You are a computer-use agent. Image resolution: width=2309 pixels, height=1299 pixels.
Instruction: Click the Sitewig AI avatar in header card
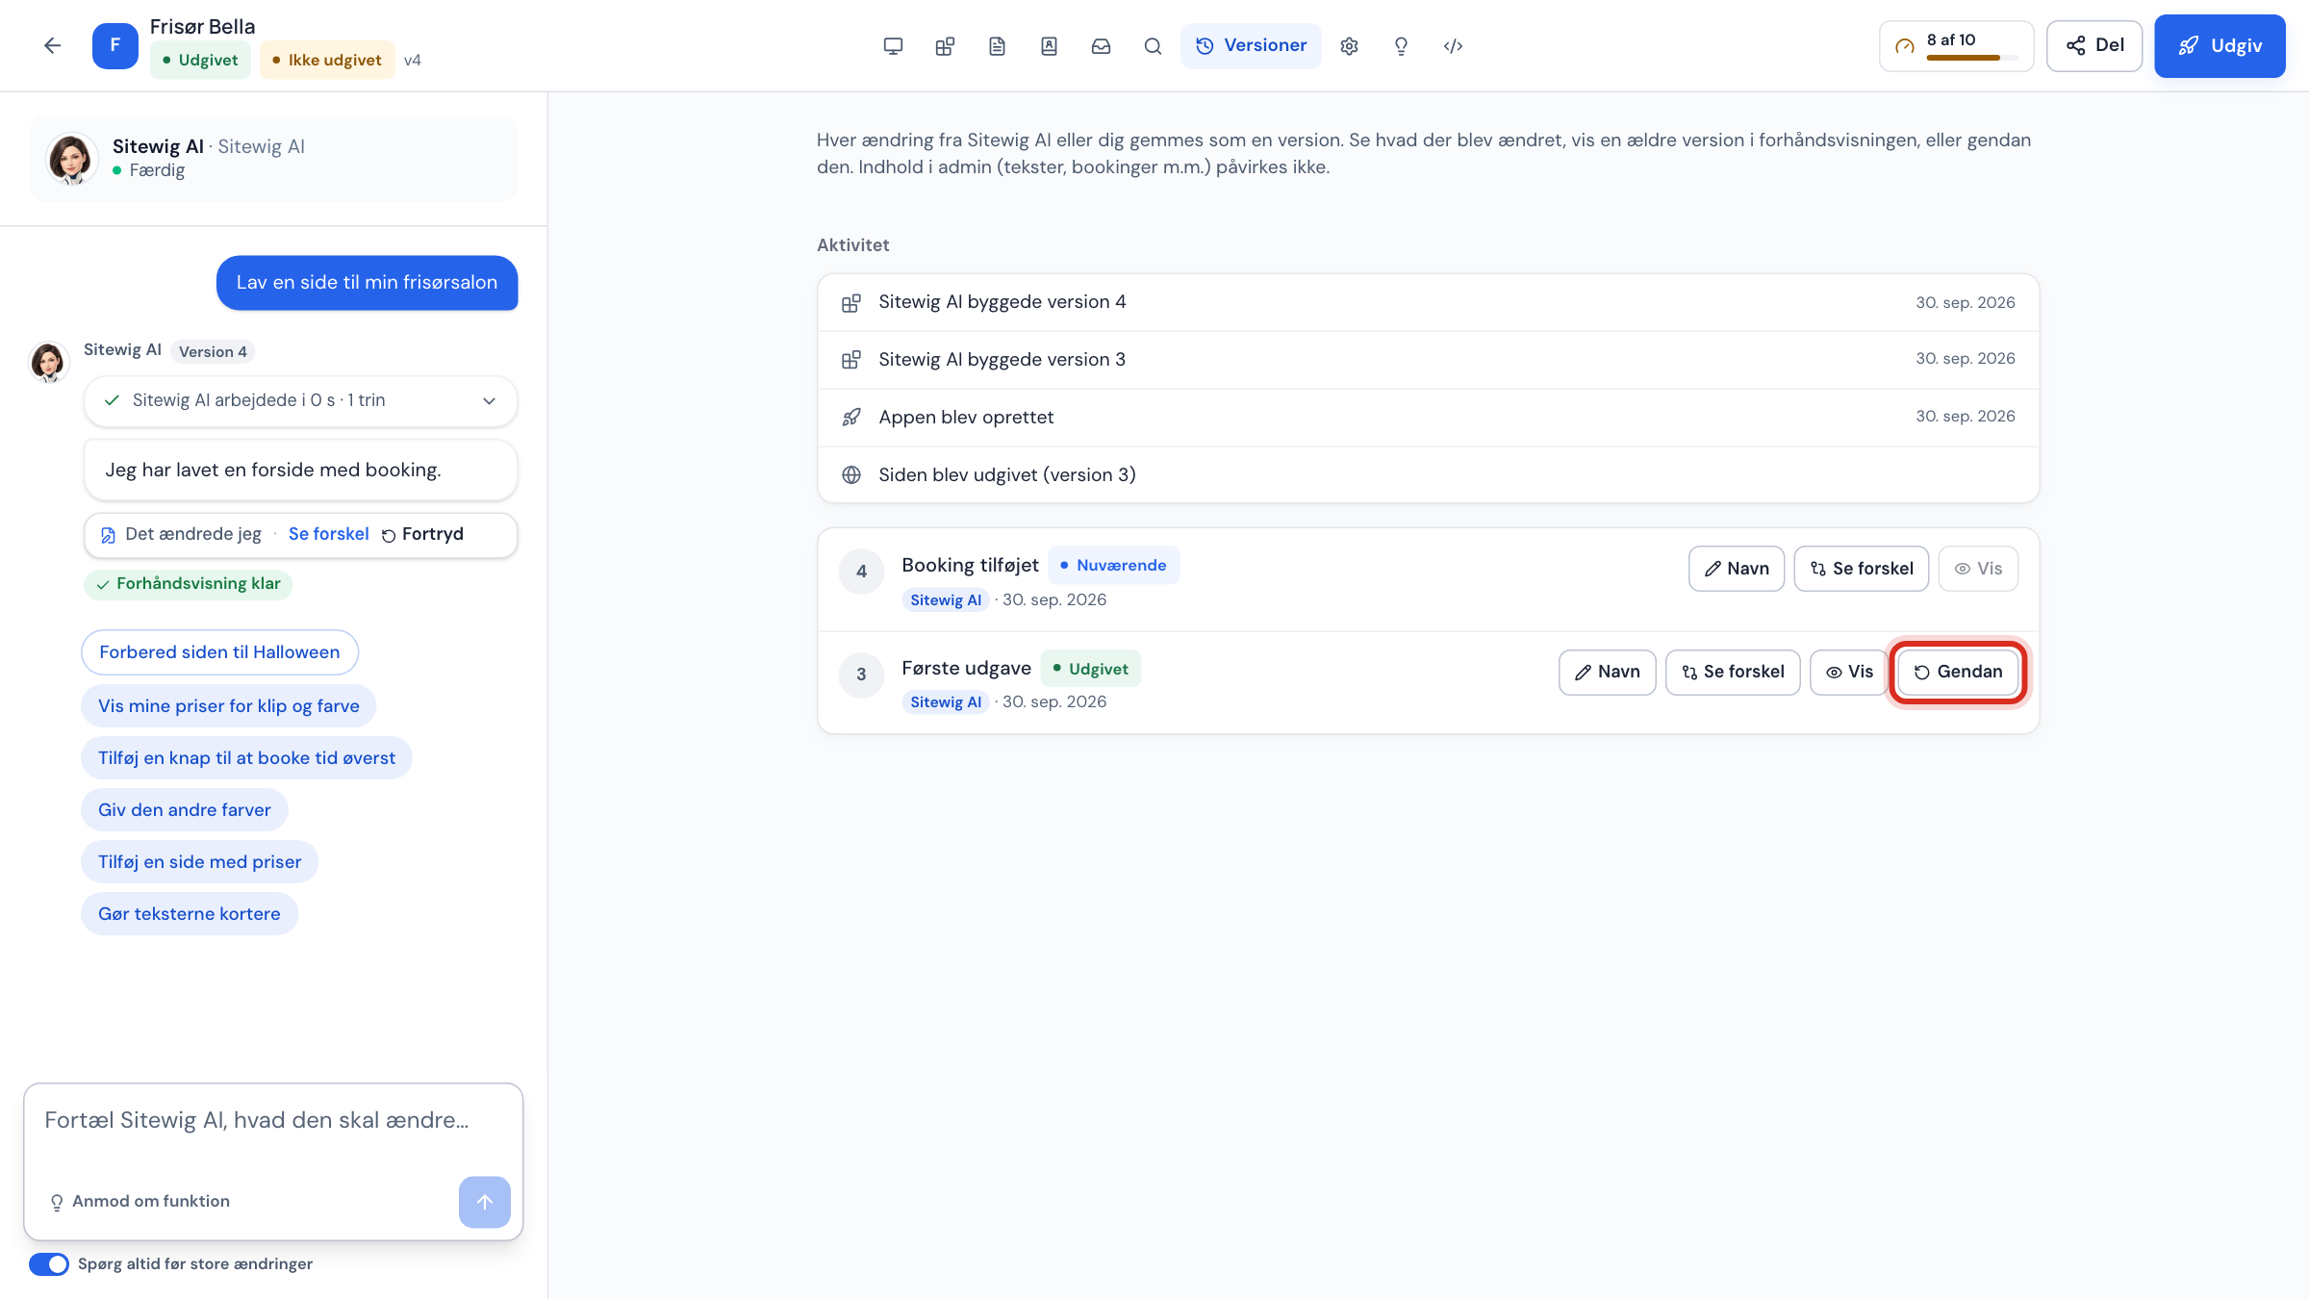click(x=71, y=158)
